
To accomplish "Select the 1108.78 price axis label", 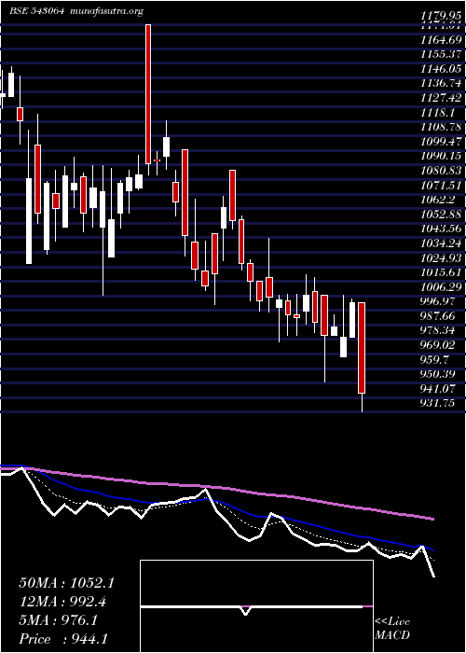I will pyautogui.click(x=441, y=127).
